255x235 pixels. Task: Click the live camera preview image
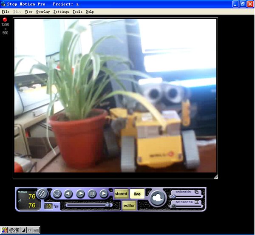tap(115, 96)
